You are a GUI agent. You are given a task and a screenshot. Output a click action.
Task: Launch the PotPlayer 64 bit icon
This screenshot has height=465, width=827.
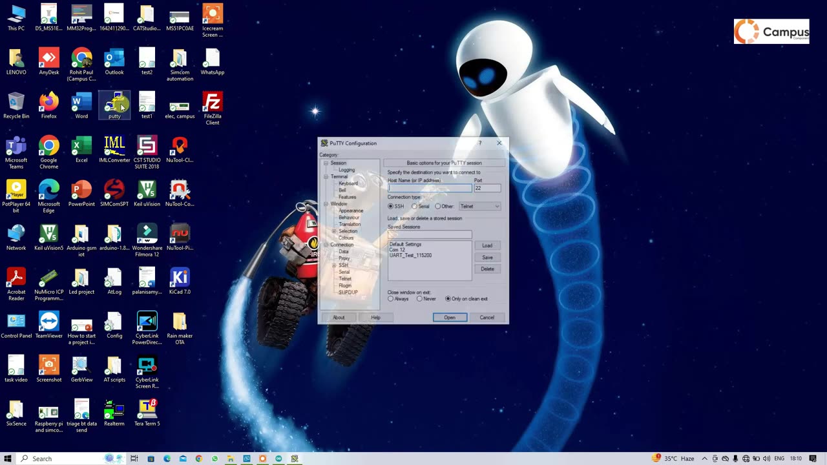[x=16, y=196]
